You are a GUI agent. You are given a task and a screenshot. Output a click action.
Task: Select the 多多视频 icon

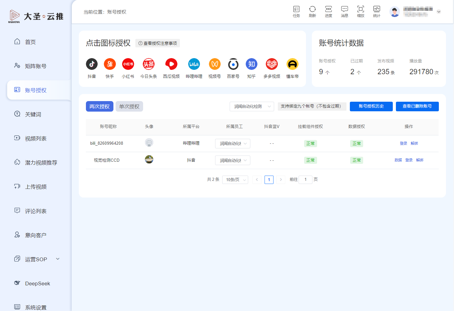272,64
